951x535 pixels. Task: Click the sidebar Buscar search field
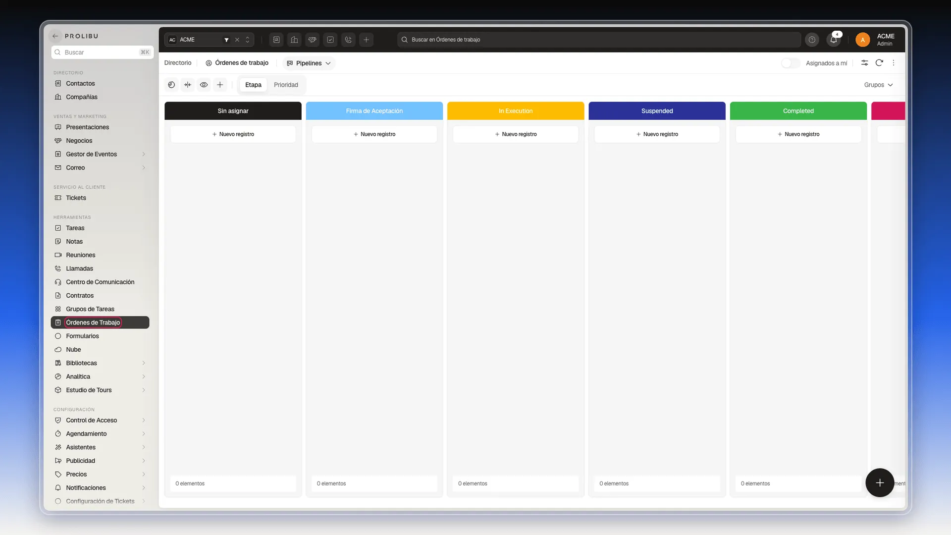(x=103, y=52)
